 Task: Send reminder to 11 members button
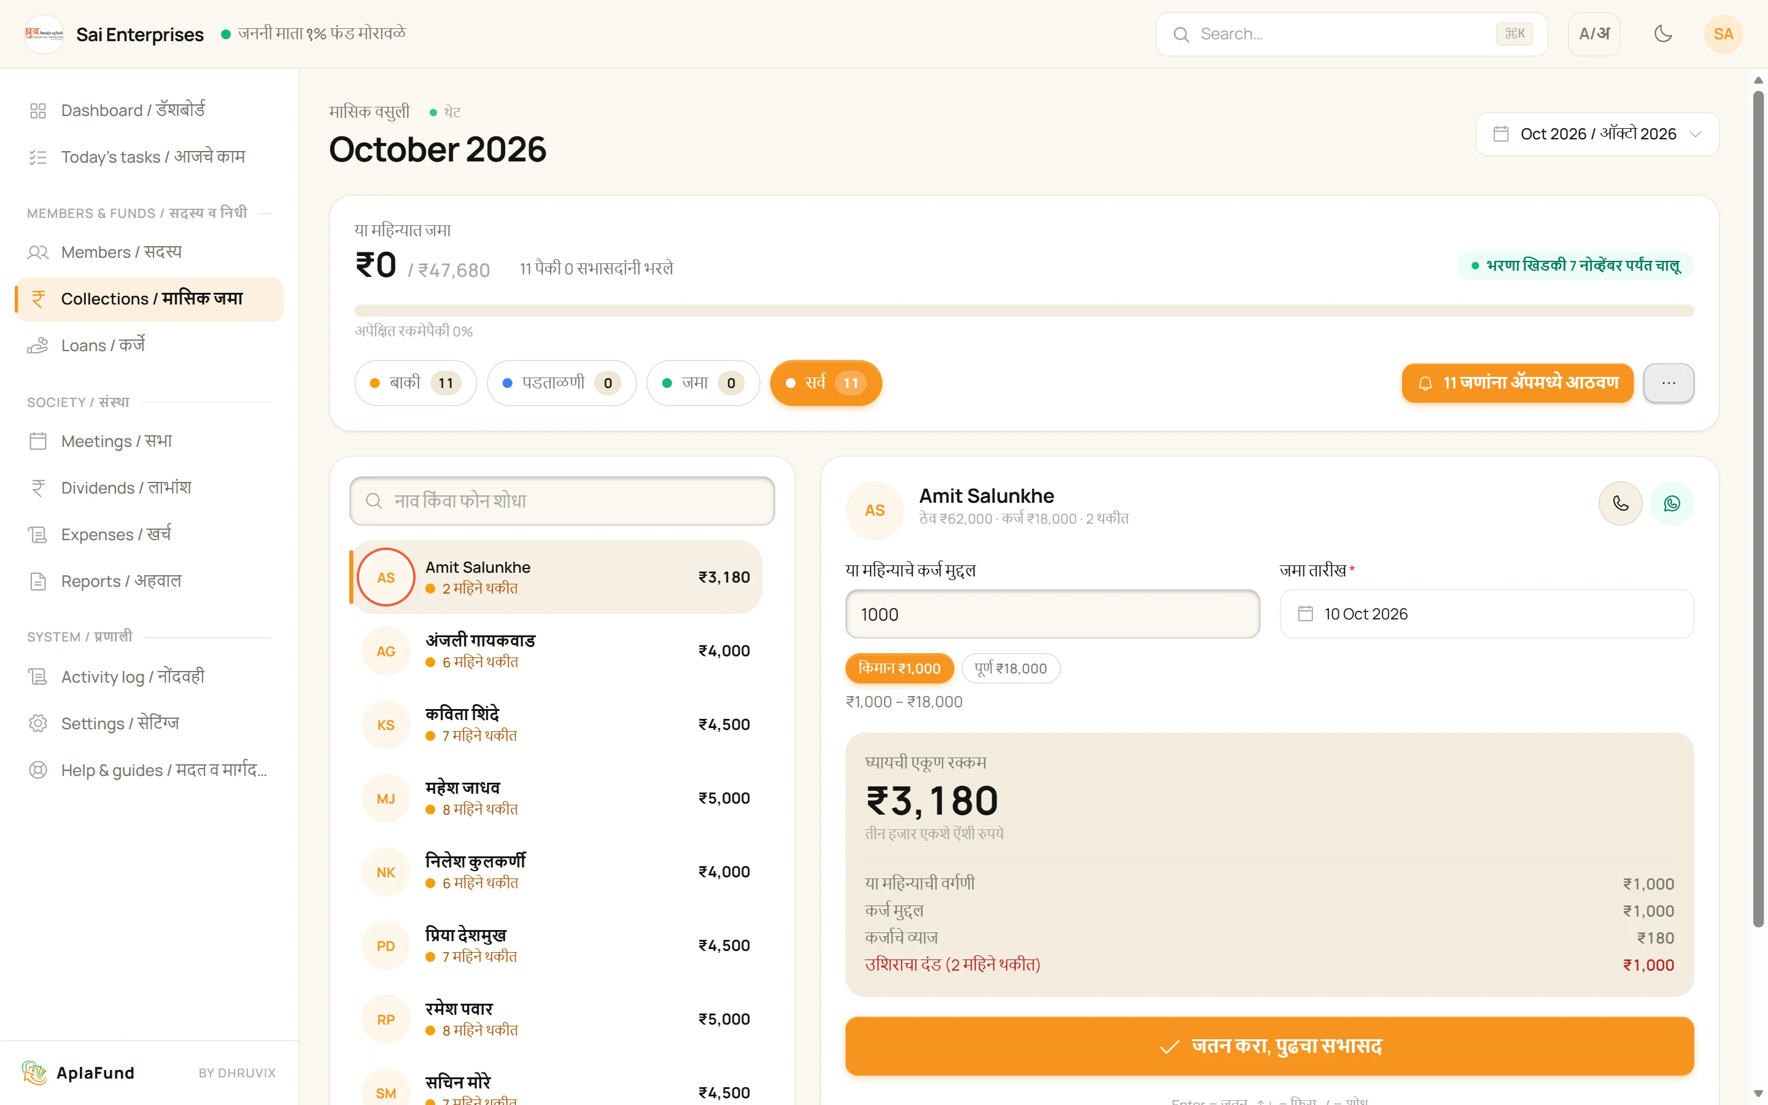tap(1517, 383)
